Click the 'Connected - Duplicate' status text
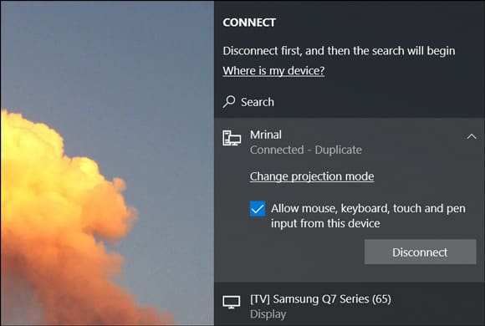This screenshot has width=485, height=326. (305, 150)
